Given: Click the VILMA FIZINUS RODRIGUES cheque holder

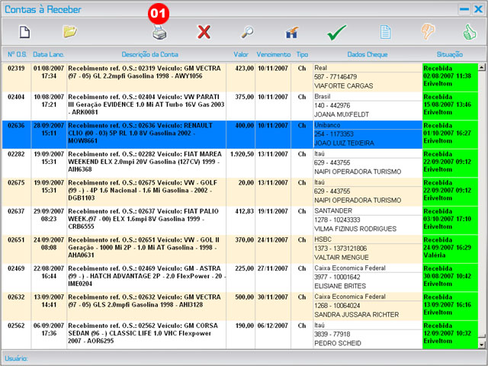Looking at the screenshot, I should [355, 230].
